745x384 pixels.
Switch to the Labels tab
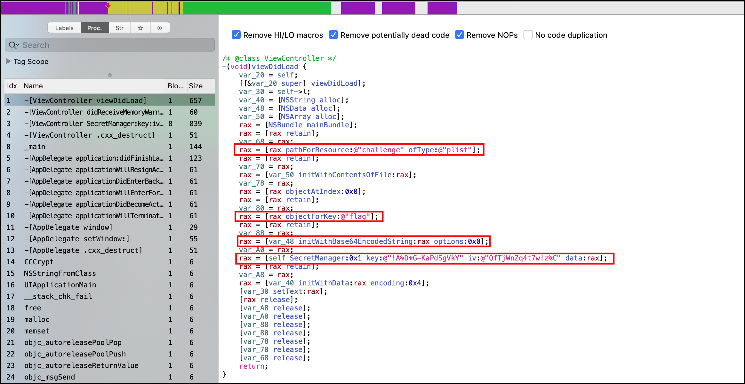(64, 28)
